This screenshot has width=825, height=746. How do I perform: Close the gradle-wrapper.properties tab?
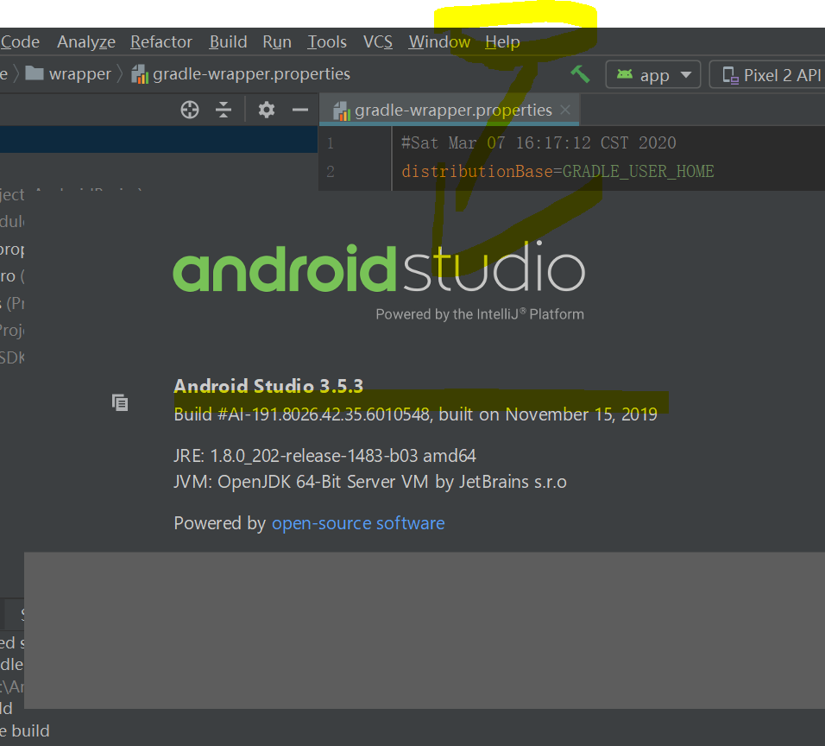[565, 110]
